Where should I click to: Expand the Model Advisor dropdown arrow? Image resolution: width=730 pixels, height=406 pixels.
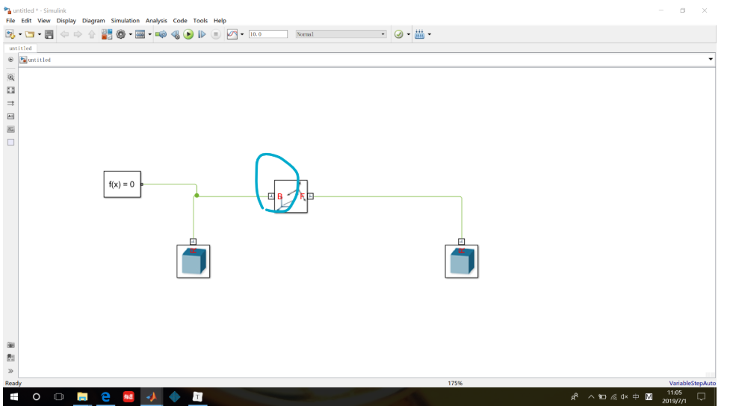(408, 34)
